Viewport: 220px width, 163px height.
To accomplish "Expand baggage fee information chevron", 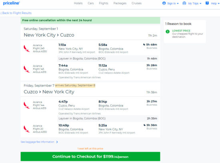I will (x=57, y=142).
